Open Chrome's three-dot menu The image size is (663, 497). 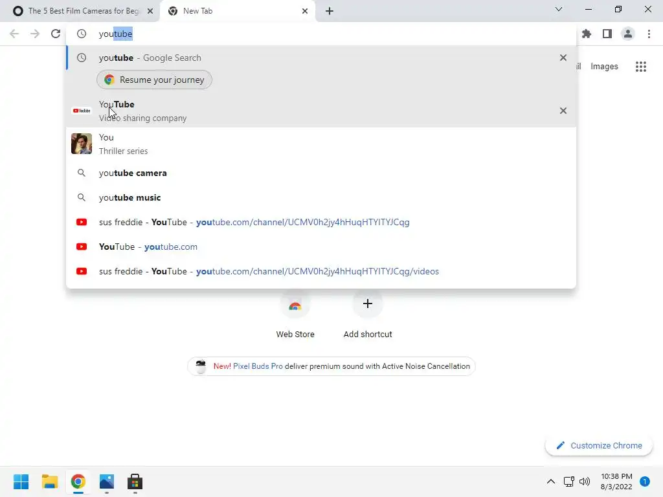pos(649,34)
